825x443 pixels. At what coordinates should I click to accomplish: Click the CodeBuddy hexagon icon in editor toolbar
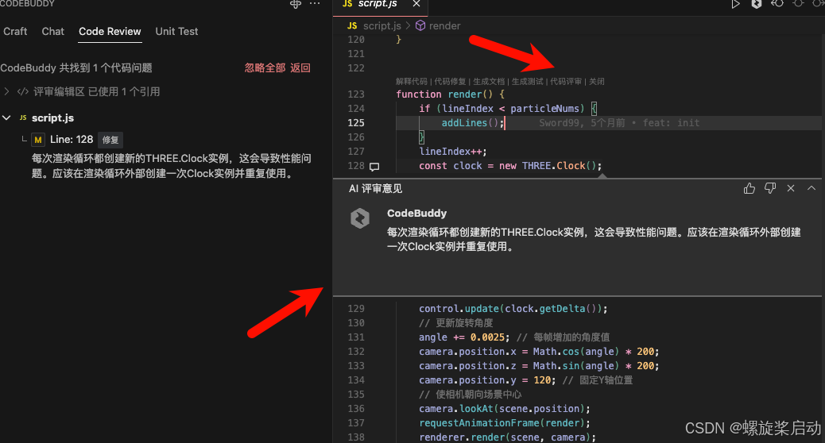pos(756,4)
